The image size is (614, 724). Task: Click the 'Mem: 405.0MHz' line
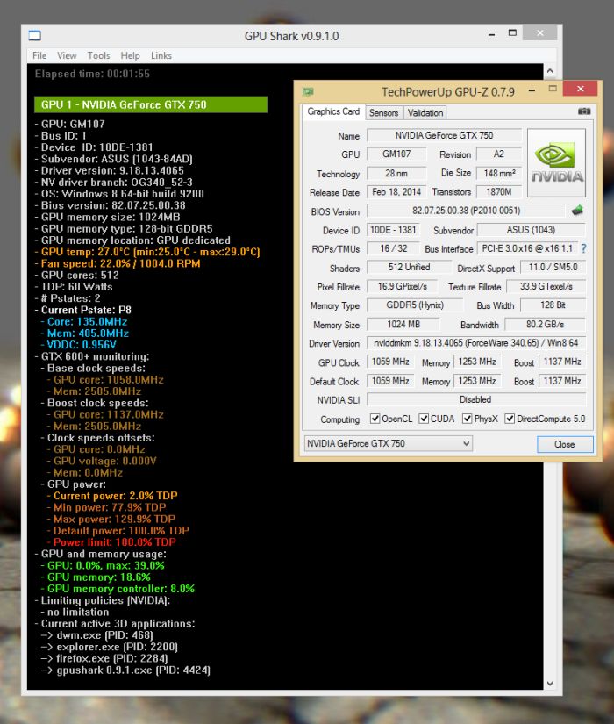click(x=85, y=333)
